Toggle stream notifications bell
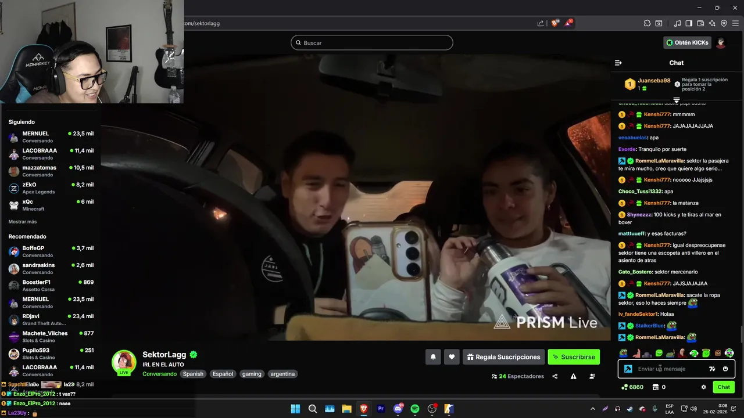Viewport: 744px width, 418px height. tap(433, 357)
